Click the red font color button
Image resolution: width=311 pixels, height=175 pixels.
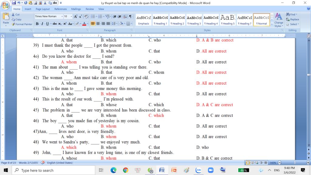pyautogui.click(x=84, y=24)
